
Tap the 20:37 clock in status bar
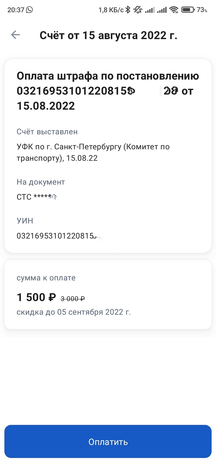click(15, 10)
